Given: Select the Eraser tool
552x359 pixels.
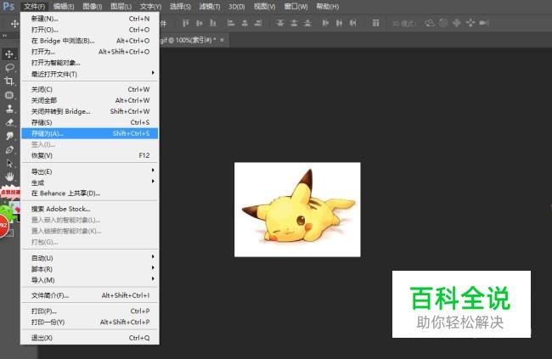Looking at the screenshot, I should pyautogui.click(x=9, y=122).
